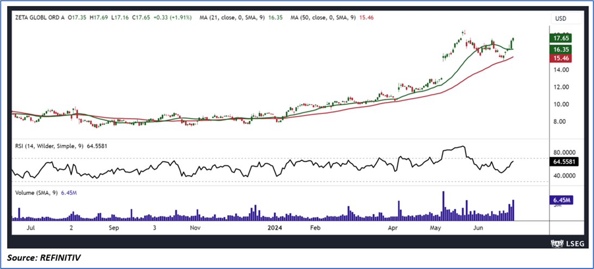Screen dimensions: 594x269
Task: Click the blue 6.45M volume tag
Action: coord(562,200)
